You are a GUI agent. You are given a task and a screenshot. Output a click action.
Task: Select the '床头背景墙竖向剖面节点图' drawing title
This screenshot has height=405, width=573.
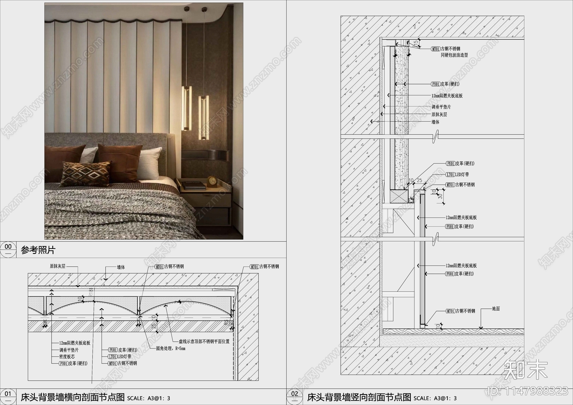point(359,397)
